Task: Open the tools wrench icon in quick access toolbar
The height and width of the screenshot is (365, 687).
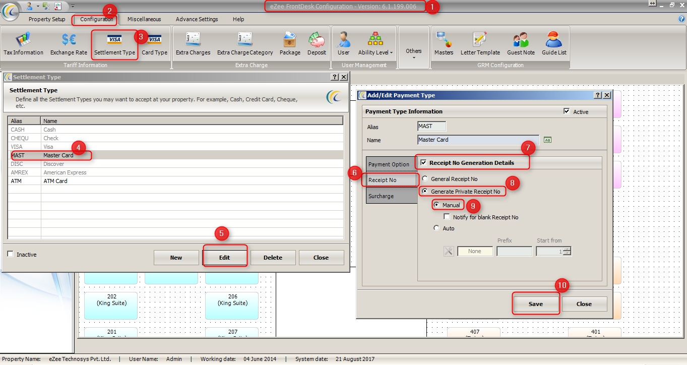Action: [x=46, y=6]
